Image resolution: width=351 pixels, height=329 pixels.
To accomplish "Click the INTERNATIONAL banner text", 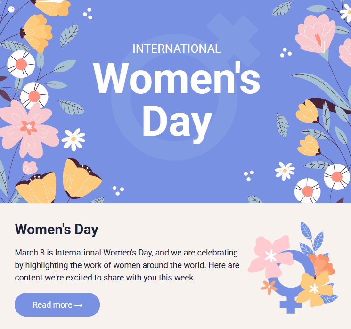I will click(x=177, y=49).
